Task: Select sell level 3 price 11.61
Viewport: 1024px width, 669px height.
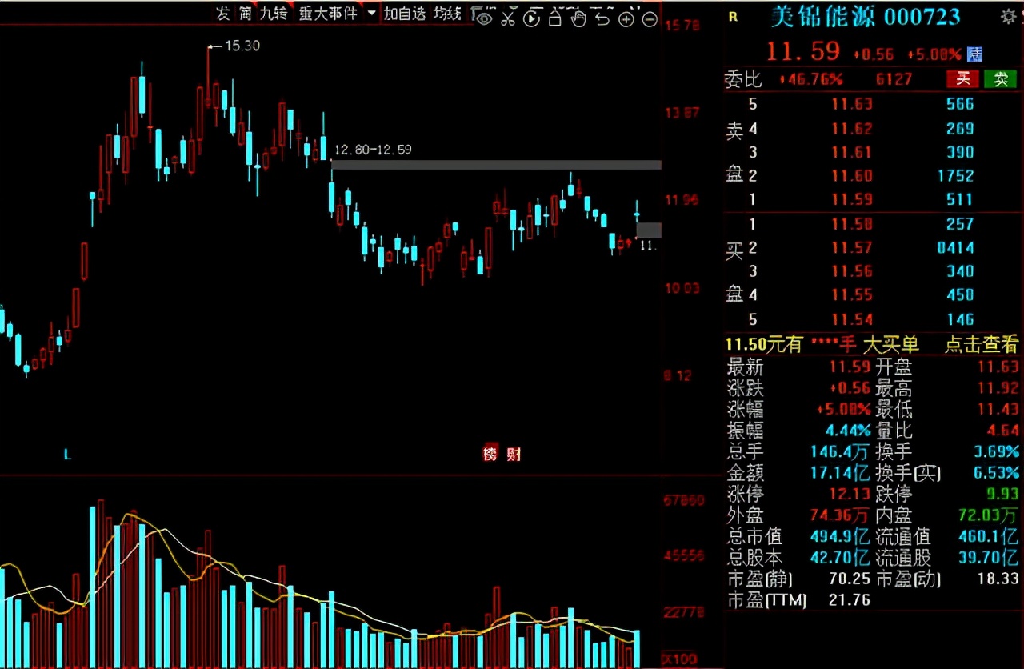Action: 851,152
